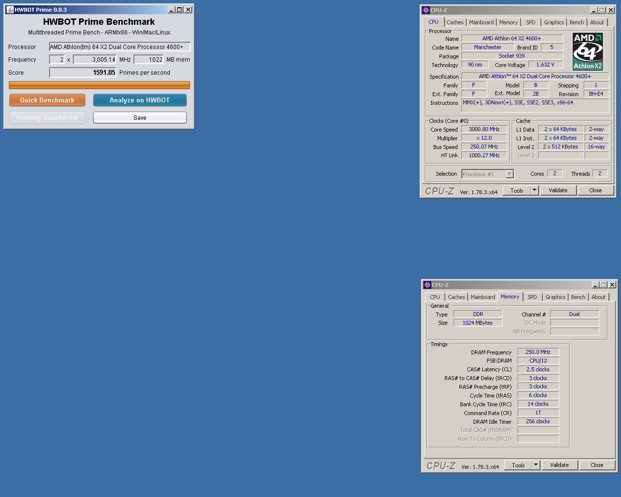The width and height of the screenshot is (621, 497).
Task: Open Mainboard tab in top CPU-Z window
Action: click(481, 22)
